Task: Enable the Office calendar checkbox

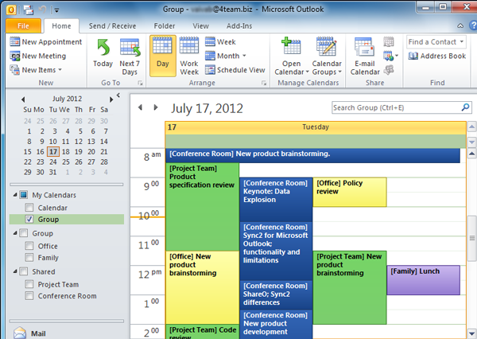Action: (x=29, y=247)
